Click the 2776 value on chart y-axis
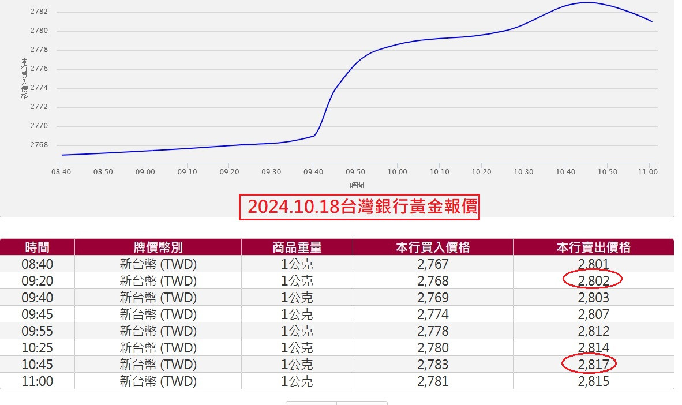This screenshot has height=405, width=682. (x=39, y=68)
